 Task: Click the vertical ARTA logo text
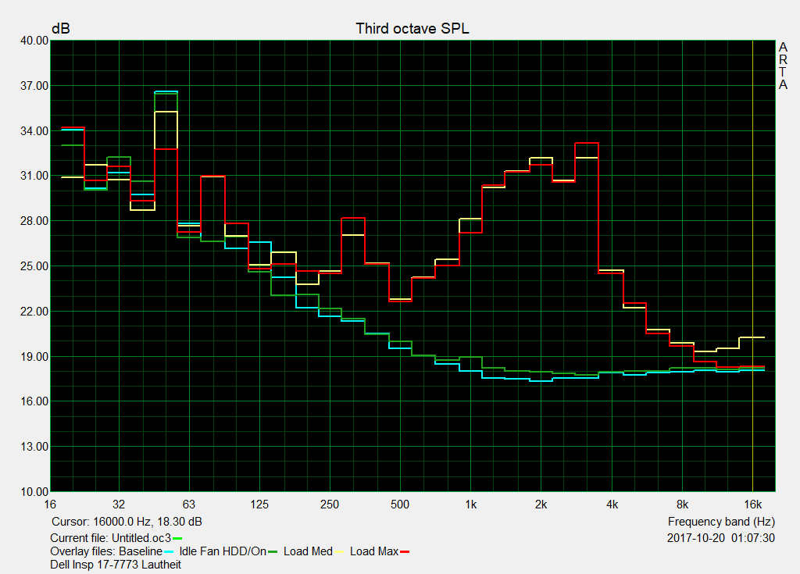tap(783, 66)
